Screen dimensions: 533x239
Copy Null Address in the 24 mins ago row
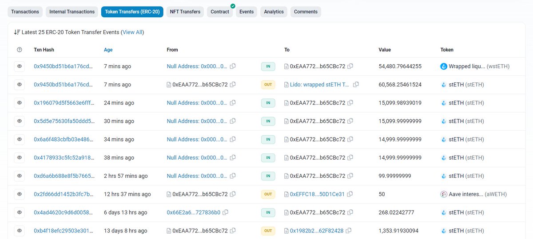click(233, 103)
